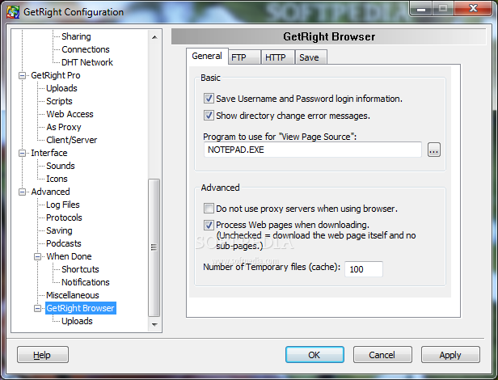This screenshot has height=380, width=498.
Task: Select Podcasts in the tree
Action: 64,243
